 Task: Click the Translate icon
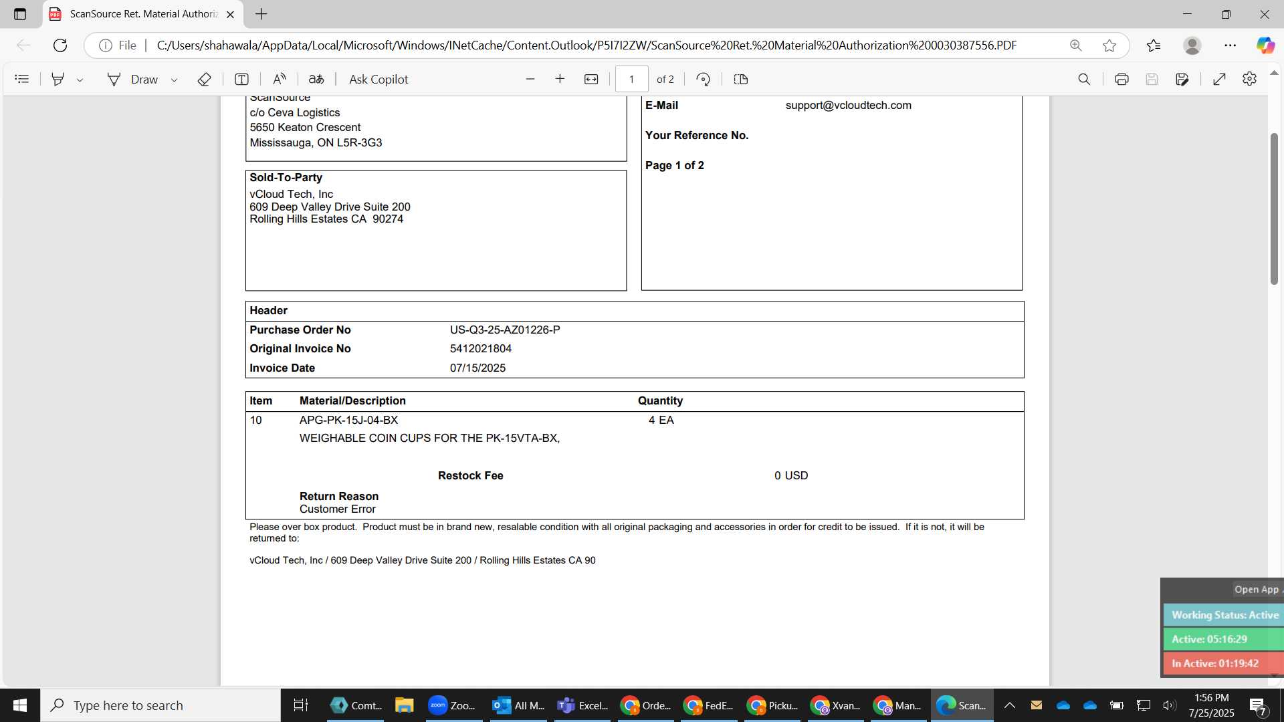coord(316,79)
